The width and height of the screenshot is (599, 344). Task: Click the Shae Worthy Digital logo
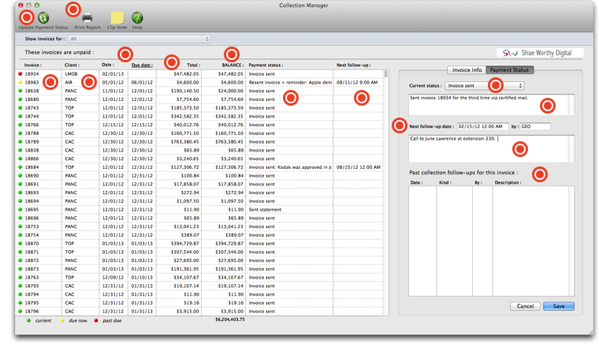click(x=540, y=53)
